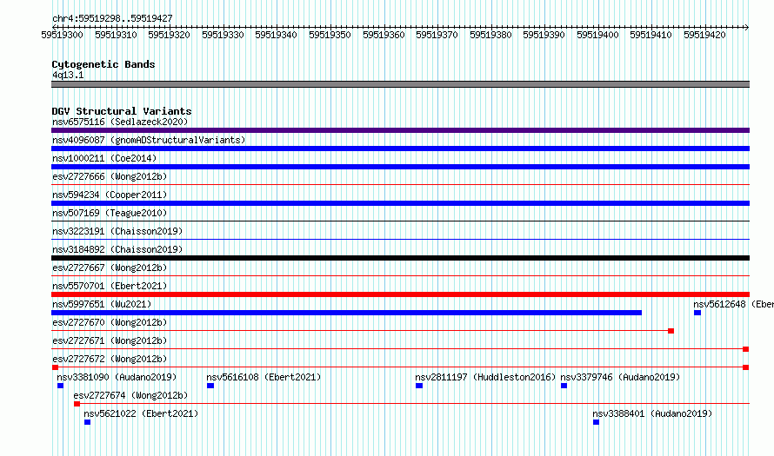The width and height of the screenshot is (774, 456).
Task: Click the esv2727666 (Wong2012b) label
Action: [110, 176]
